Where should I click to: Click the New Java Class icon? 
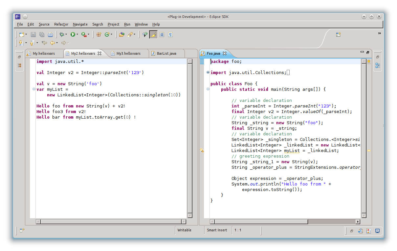107,34
